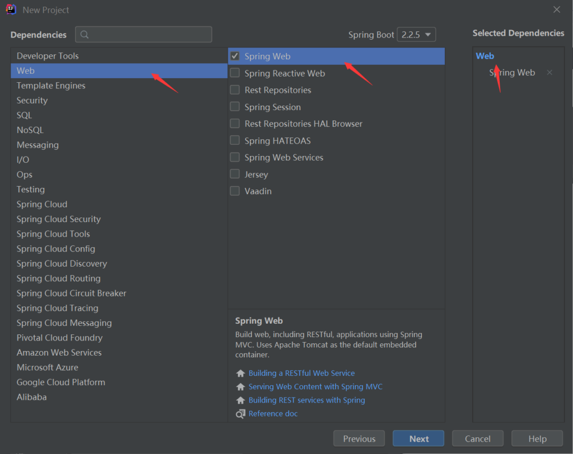Cancel the New Project wizard

(x=478, y=438)
